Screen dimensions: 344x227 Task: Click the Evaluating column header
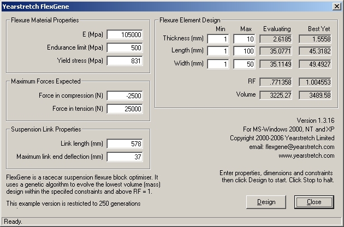pyautogui.click(x=277, y=29)
